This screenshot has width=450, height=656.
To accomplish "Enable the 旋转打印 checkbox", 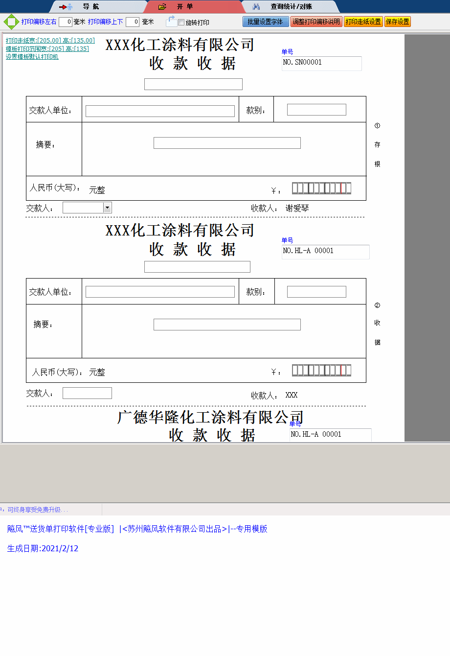I will point(181,23).
